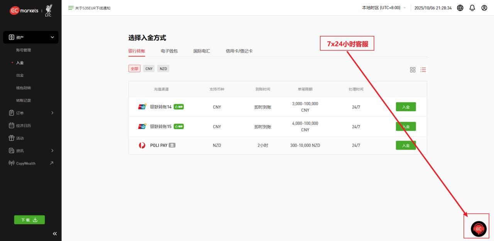Open the notifications bell icon
Screen dimensions: 494x241
[x=472, y=8]
